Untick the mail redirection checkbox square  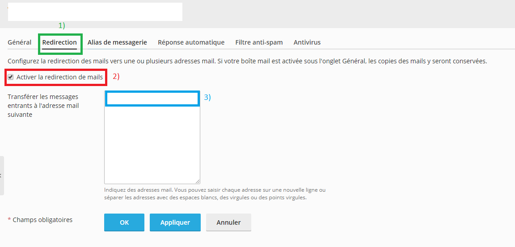coord(11,77)
